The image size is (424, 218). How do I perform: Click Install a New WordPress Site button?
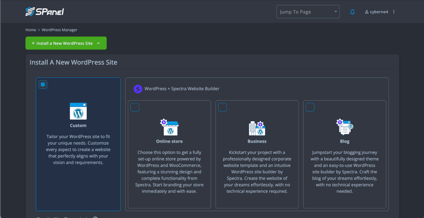coord(66,43)
